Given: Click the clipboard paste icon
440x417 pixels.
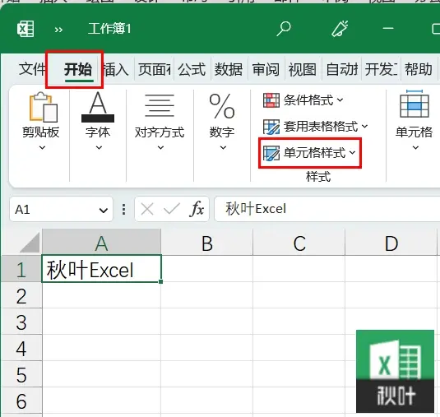Looking at the screenshot, I should click(x=44, y=107).
